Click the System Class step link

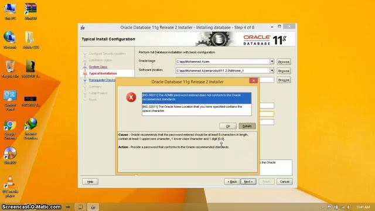98,67
